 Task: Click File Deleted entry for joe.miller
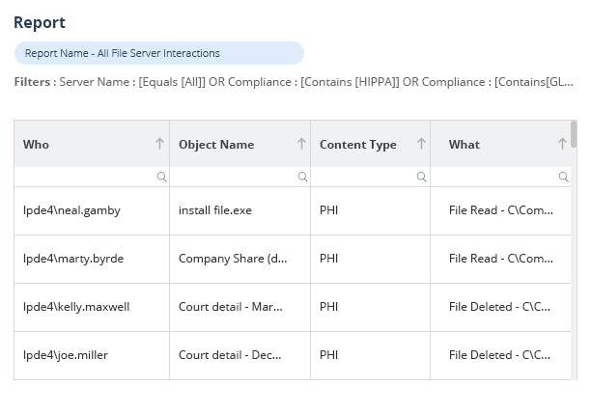pos(499,355)
